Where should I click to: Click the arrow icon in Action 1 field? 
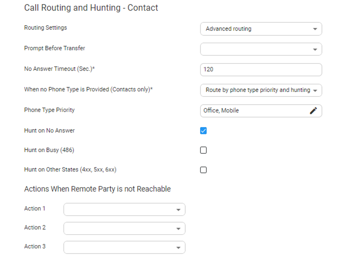pyautogui.click(x=178, y=210)
